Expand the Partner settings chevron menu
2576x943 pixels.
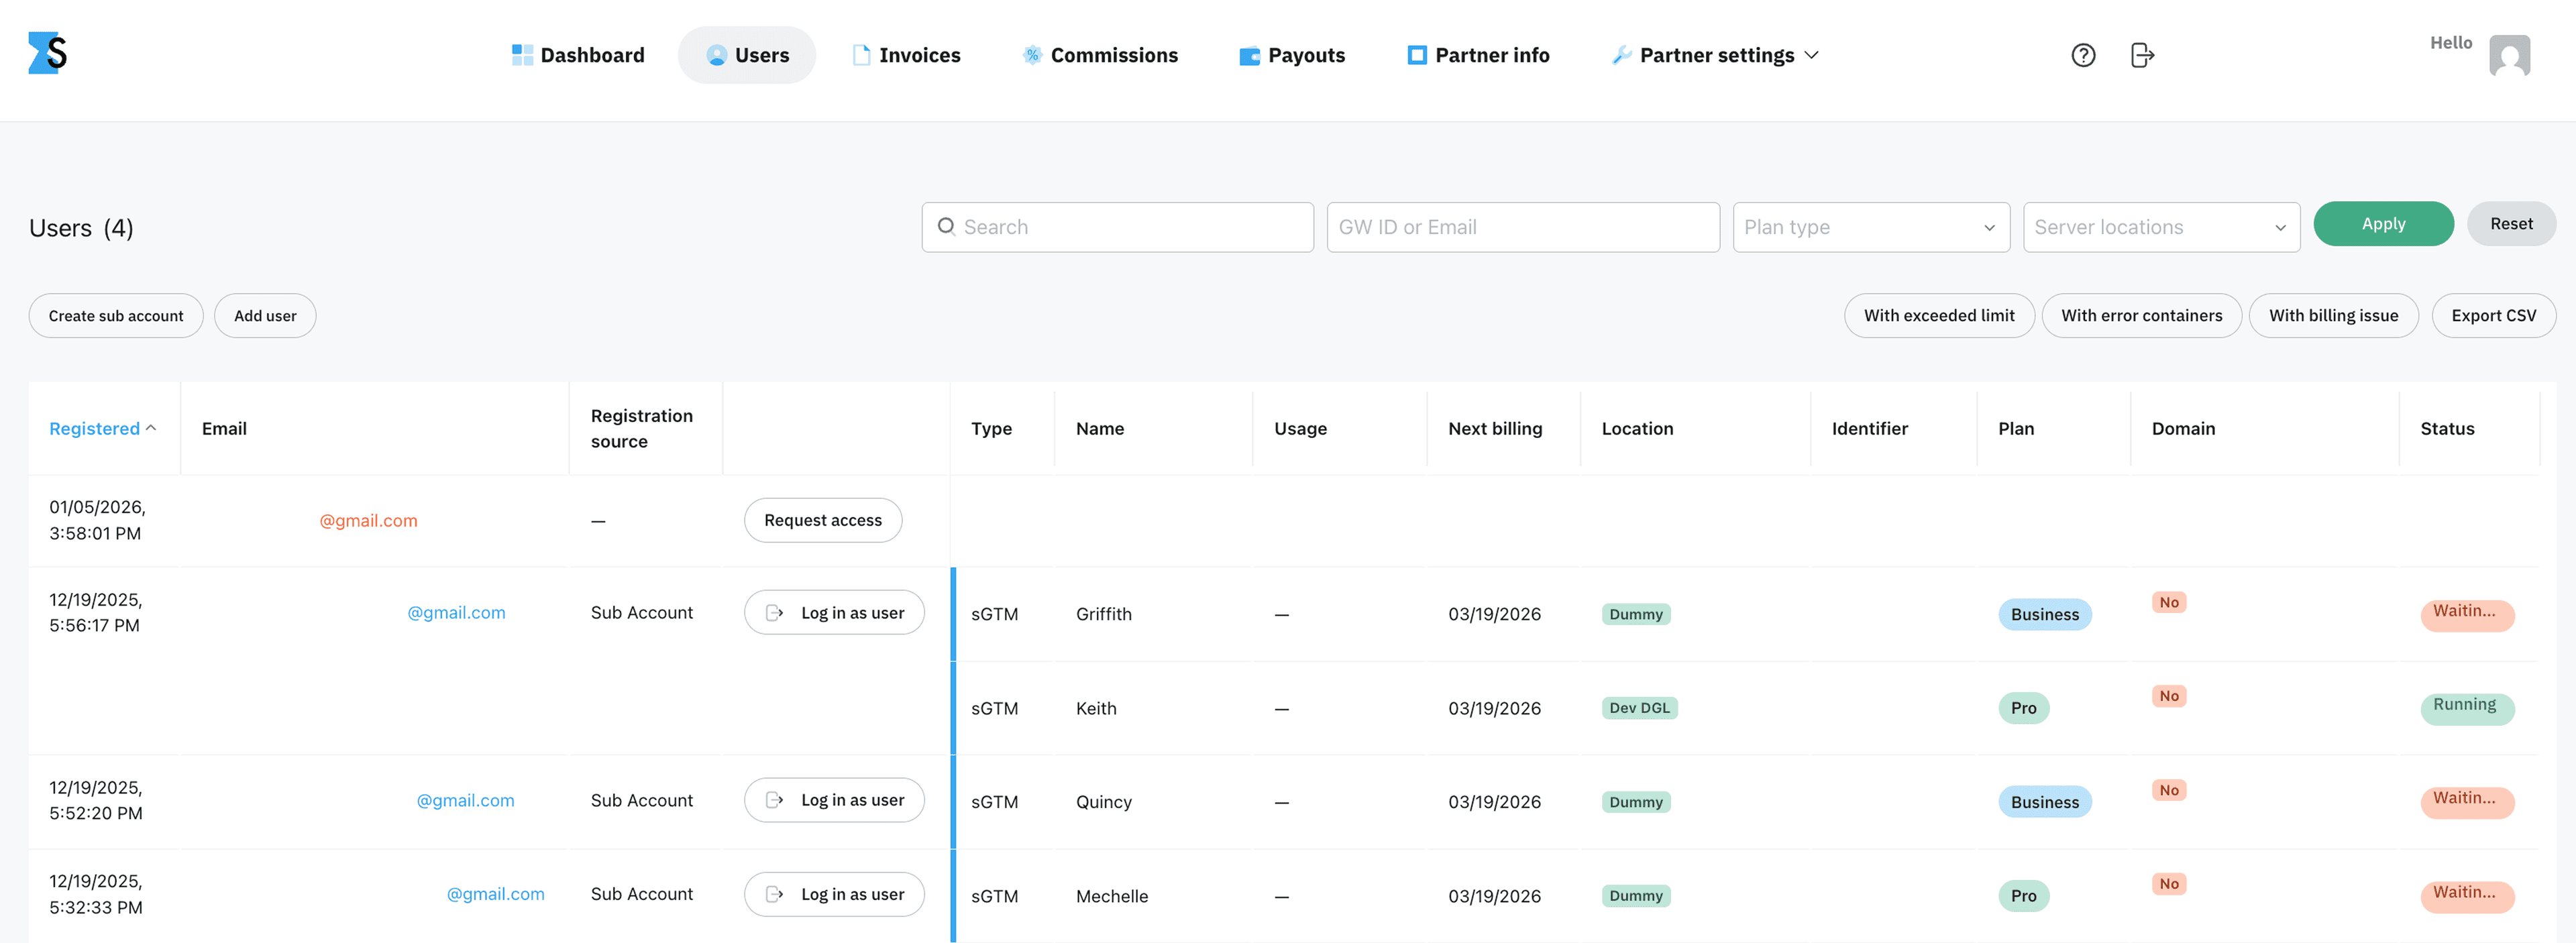[1812, 55]
